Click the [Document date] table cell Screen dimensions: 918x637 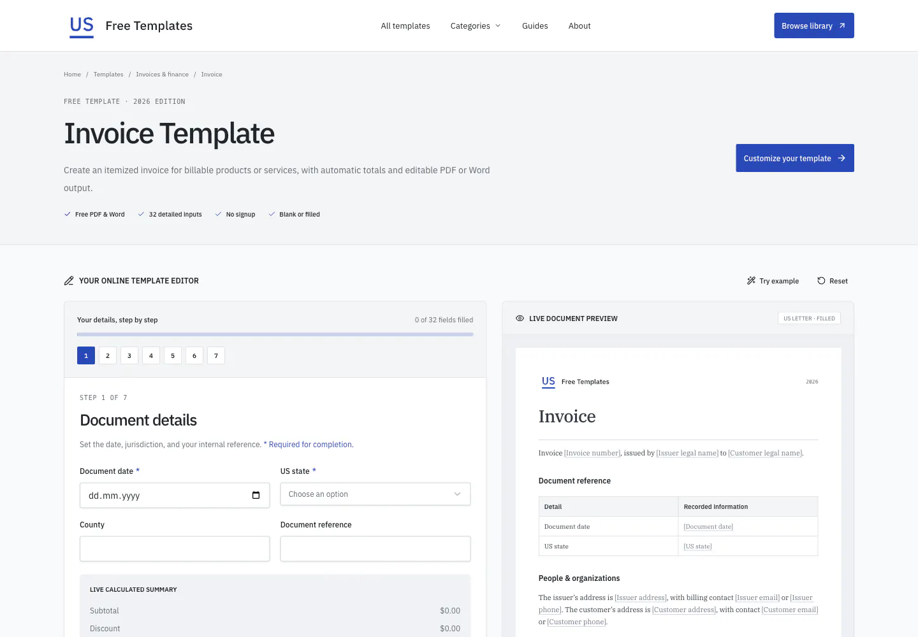[708, 527]
